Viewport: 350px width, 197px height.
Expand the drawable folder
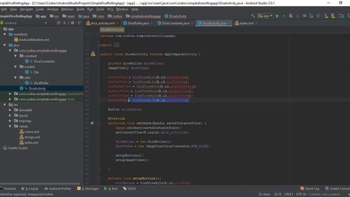(10, 110)
